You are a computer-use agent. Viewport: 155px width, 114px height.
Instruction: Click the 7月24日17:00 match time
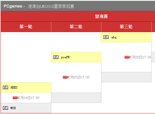(29, 98)
